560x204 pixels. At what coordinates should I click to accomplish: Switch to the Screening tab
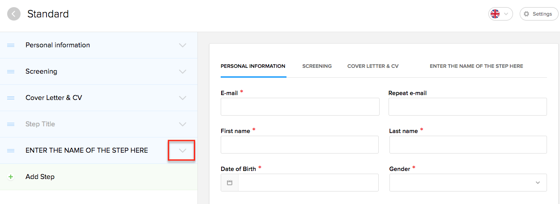[317, 66]
